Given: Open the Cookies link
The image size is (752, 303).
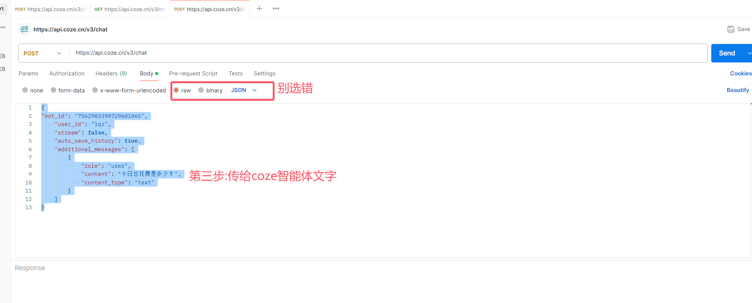Looking at the screenshot, I should (741, 74).
